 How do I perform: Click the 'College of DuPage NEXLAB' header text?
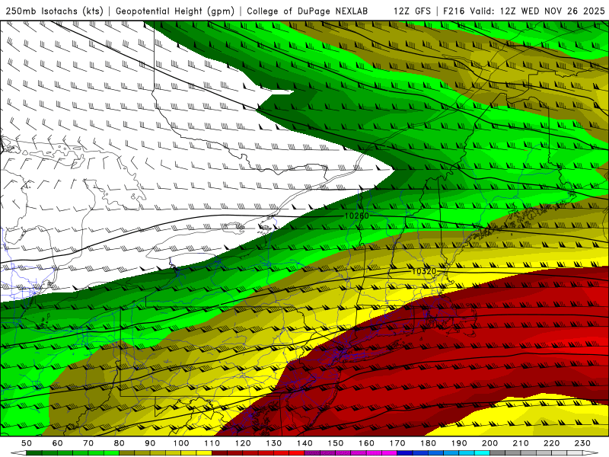(308, 11)
